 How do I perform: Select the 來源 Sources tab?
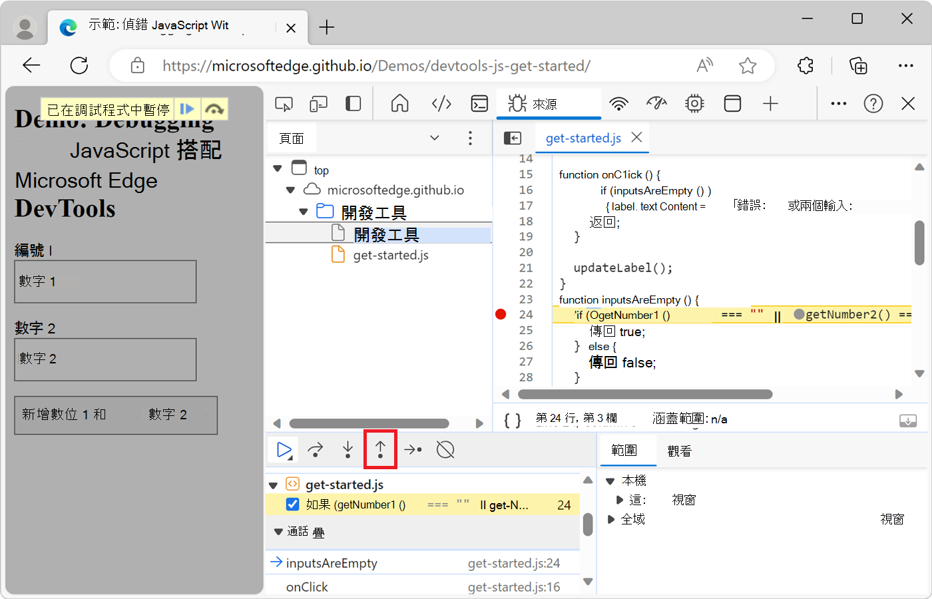(549, 104)
